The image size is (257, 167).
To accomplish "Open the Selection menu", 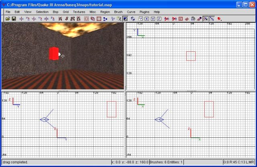I will (42, 12).
